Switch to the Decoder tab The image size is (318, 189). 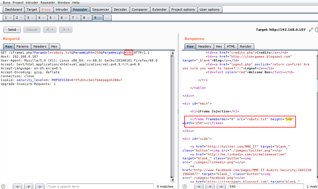(120, 9)
